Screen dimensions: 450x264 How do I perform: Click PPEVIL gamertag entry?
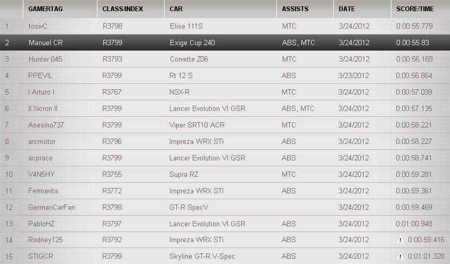[40, 75]
